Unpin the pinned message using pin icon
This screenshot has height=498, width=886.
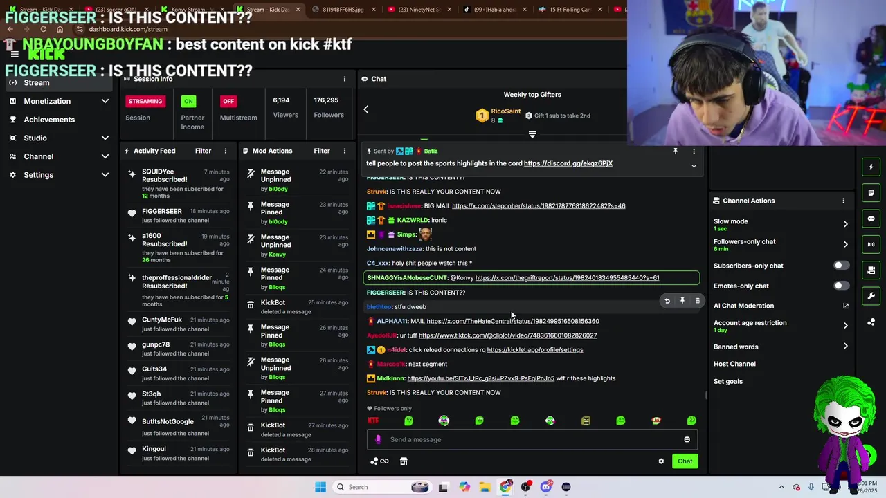pos(676,151)
